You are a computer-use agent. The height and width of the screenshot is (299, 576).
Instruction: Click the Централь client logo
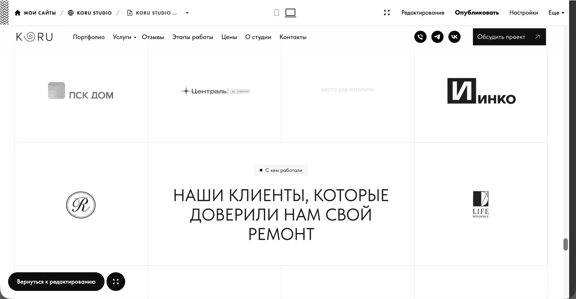(x=215, y=91)
